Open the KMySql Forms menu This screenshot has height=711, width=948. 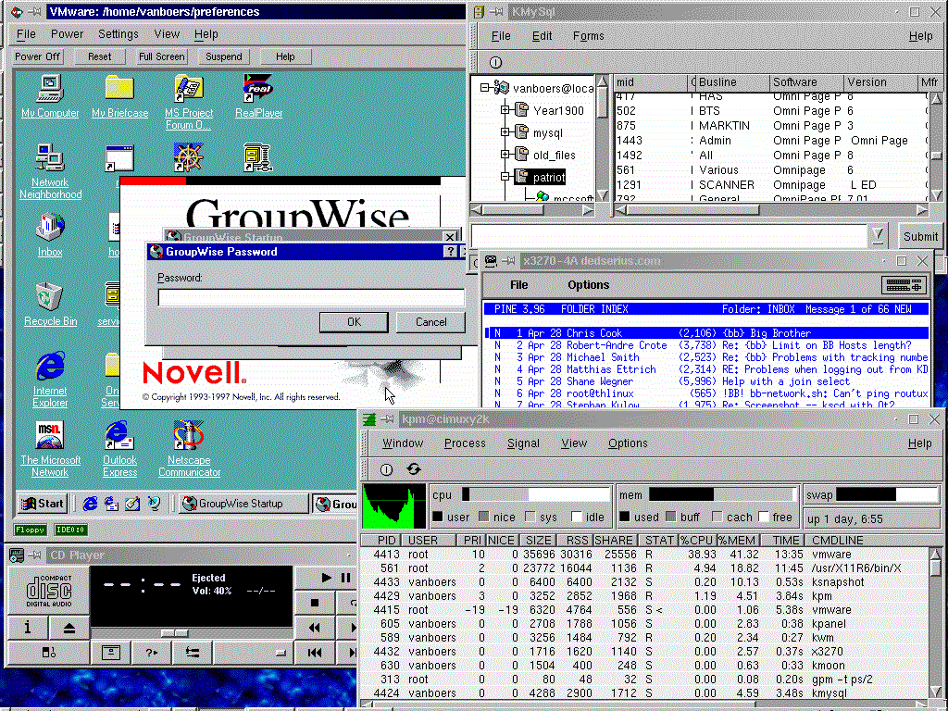click(x=588, y=36)
